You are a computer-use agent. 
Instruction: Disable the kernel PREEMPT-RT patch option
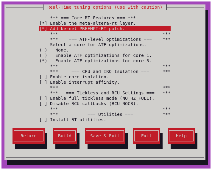tap(43, 29)
